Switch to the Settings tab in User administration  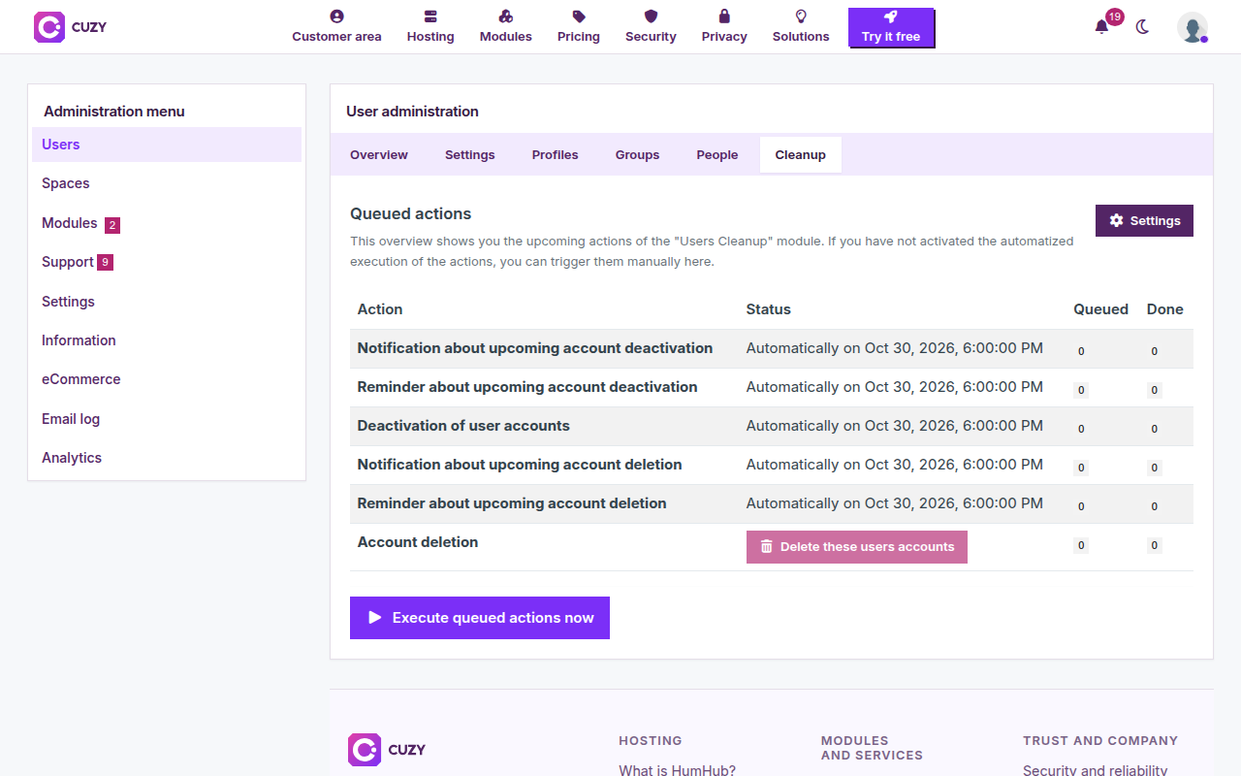(470, 155)
